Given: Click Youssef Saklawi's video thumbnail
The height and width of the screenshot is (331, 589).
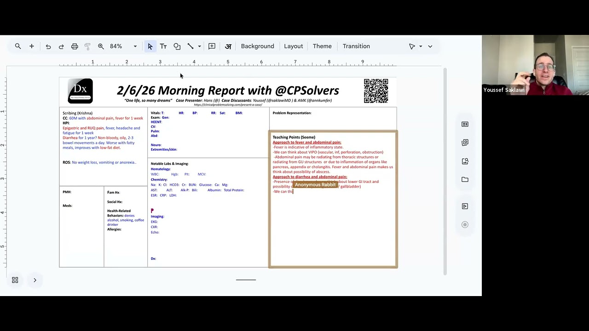Looking at the screenshot, I should click(535, 65).
